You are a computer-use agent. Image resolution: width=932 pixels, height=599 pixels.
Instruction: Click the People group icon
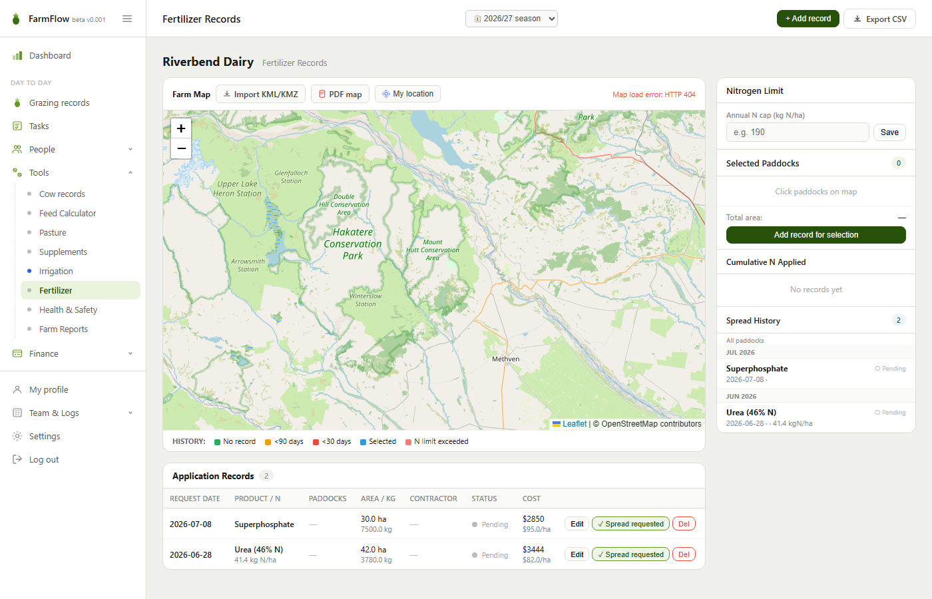coord(17,150)
